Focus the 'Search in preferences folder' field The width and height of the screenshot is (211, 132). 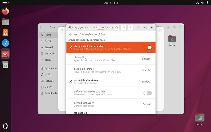click(113, 34)
